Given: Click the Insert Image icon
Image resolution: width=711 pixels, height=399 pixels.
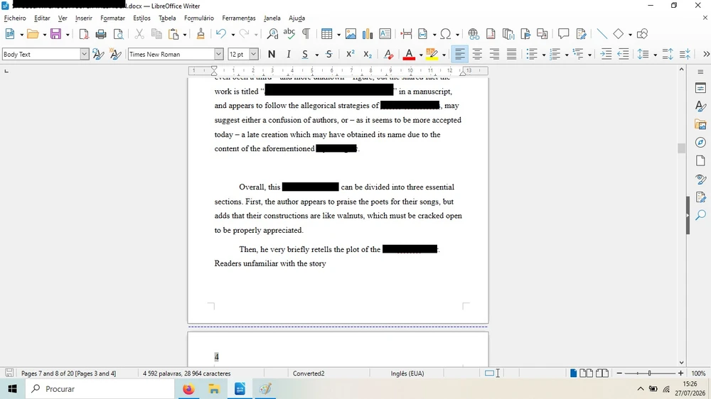Looking at the screenshot, I should pos(351,34).
